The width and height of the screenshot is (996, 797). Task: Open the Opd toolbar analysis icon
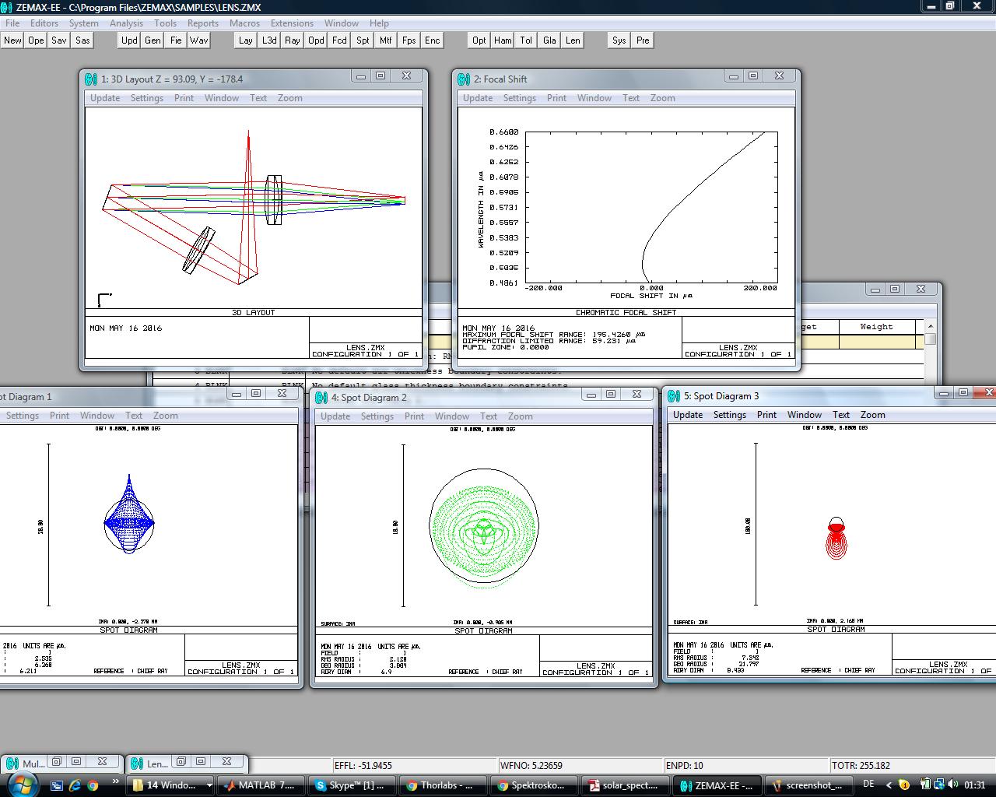(x=315, y=40)
